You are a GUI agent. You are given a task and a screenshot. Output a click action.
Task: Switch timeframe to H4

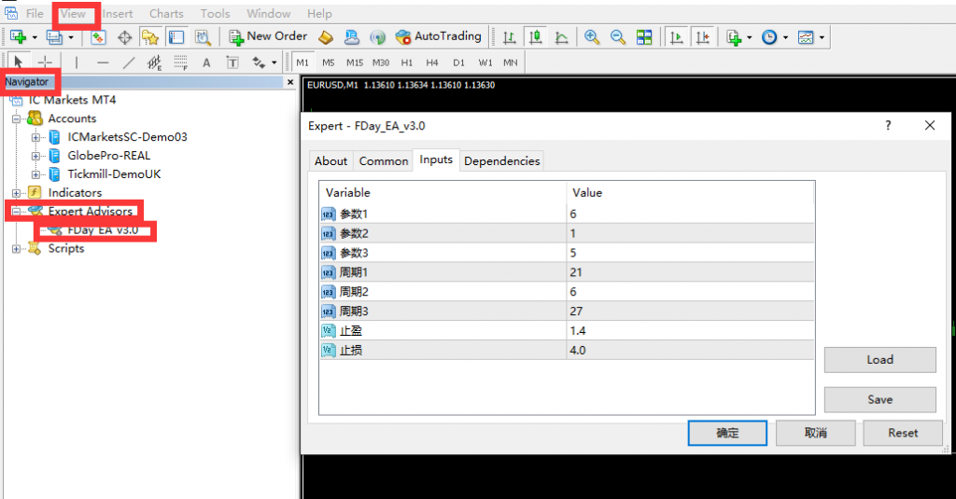coord(432,62)
